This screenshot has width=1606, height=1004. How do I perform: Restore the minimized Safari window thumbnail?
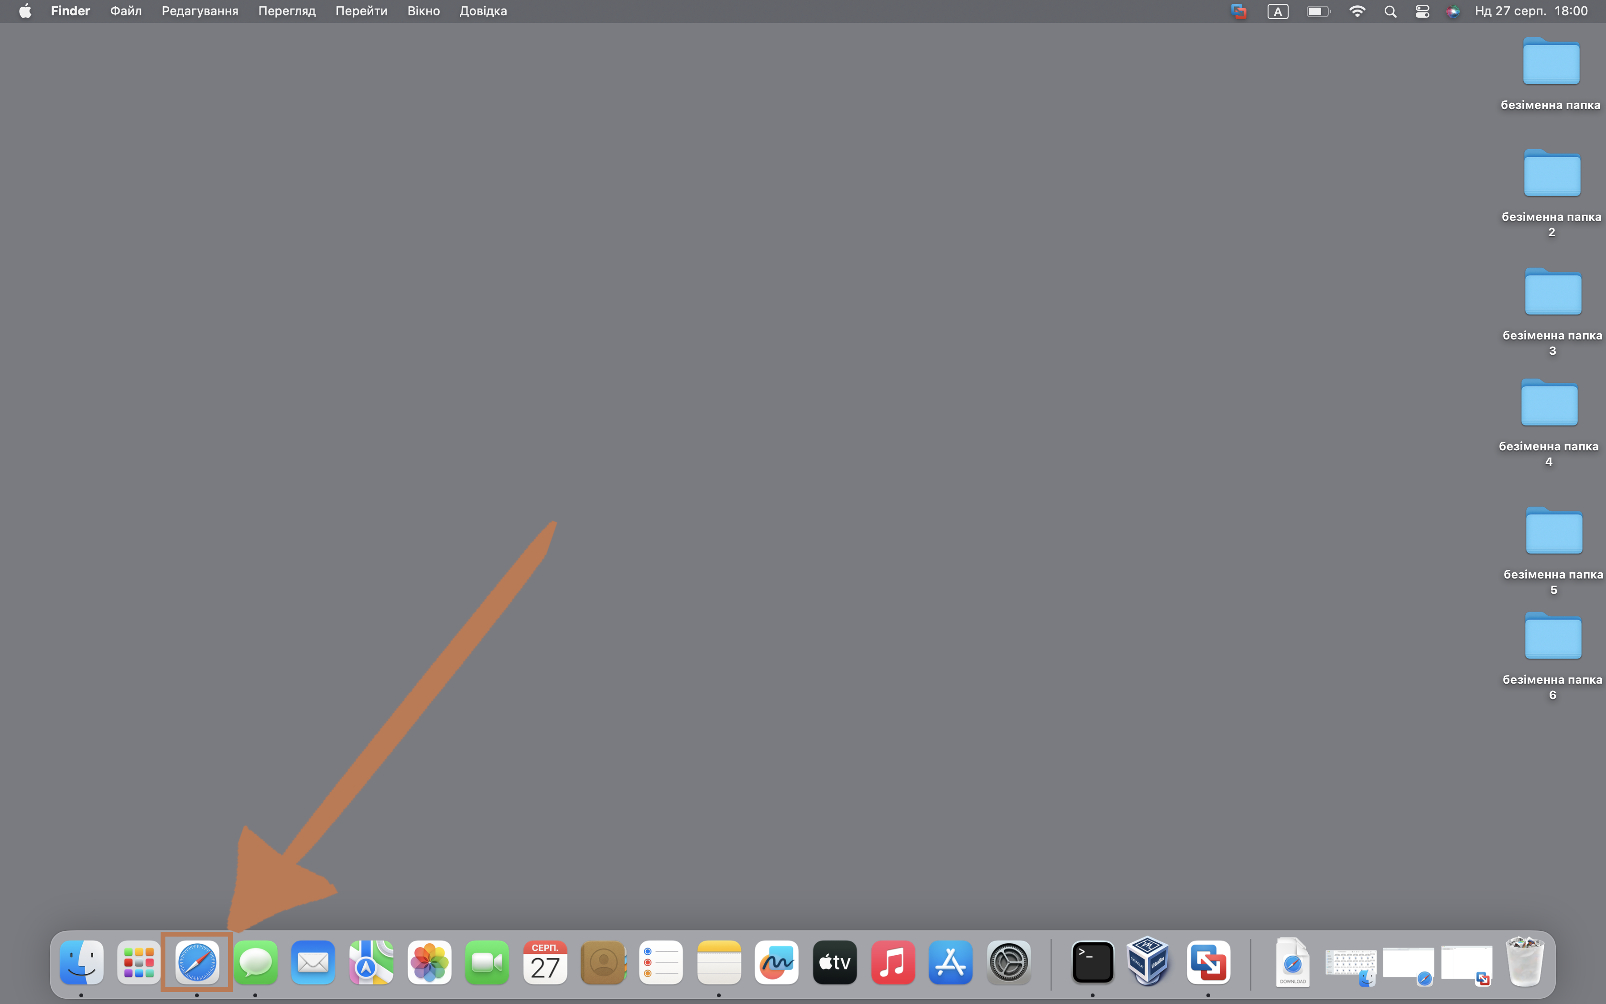(1408, 966)
